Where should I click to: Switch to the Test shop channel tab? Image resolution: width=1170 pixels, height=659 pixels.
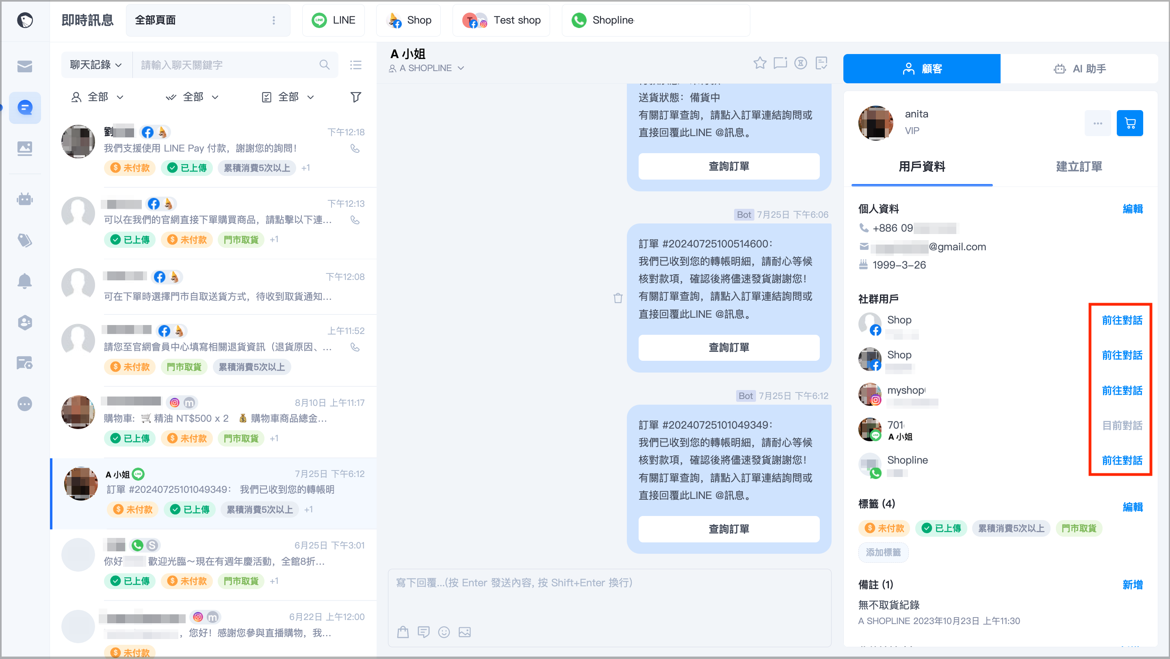[x=501, y=20]
